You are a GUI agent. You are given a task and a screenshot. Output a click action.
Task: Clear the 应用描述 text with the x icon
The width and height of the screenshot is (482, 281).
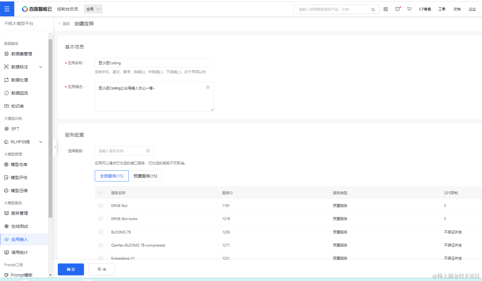[x=208, y=87]
